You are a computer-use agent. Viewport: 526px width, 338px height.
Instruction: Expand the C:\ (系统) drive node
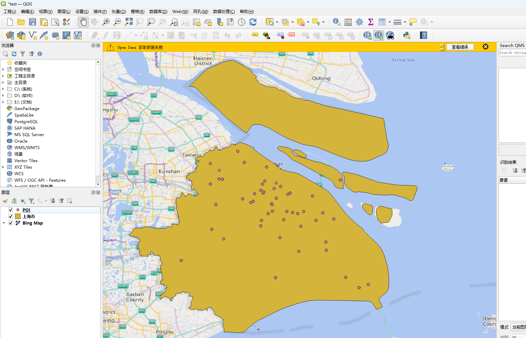coord(3,89)
